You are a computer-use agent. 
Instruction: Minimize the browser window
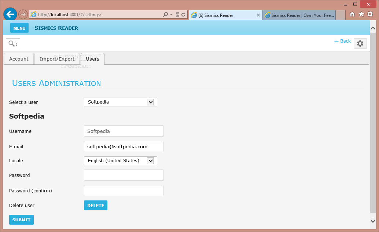345,4
